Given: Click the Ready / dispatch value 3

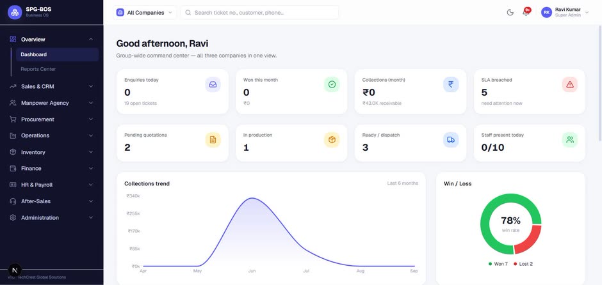Looking at the screenshot, I should 365,148.
